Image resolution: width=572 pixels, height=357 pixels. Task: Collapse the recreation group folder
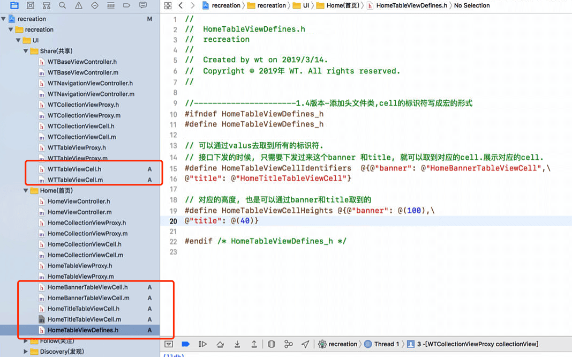[x=11, y=29]
